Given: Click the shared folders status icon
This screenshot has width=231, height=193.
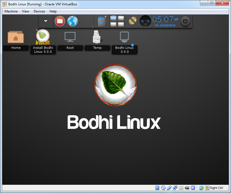Looking at the screenshot, I should click(181, 188).
